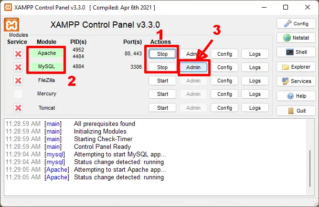Open Apache Admin page

[x=193, y=54]
